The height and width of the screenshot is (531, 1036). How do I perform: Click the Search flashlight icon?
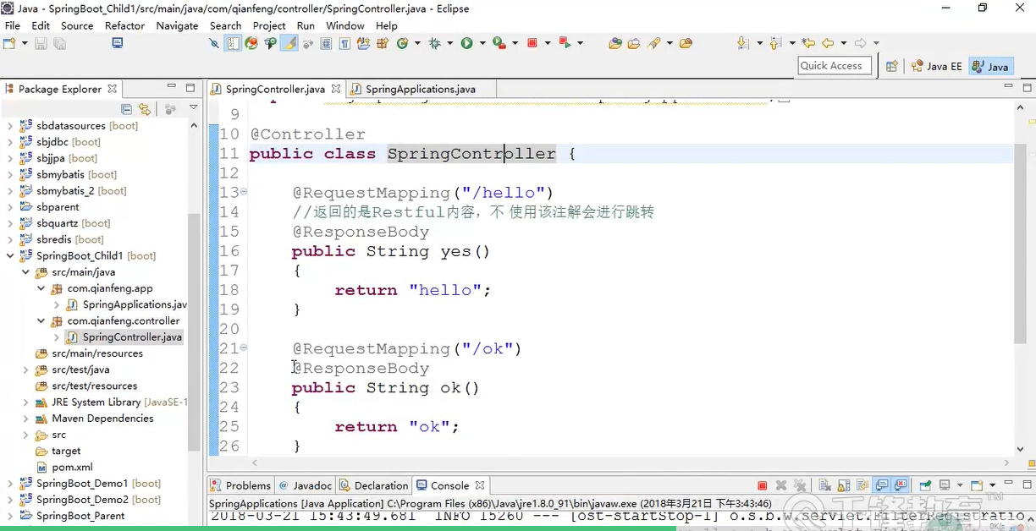pos(654,43)
